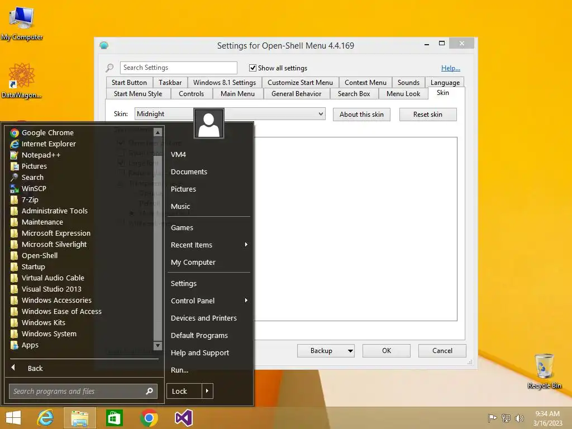Viewport: 572px width, 429px height.
Task: Toggle the Show all settings checkbox
Action: coord(252,68)
